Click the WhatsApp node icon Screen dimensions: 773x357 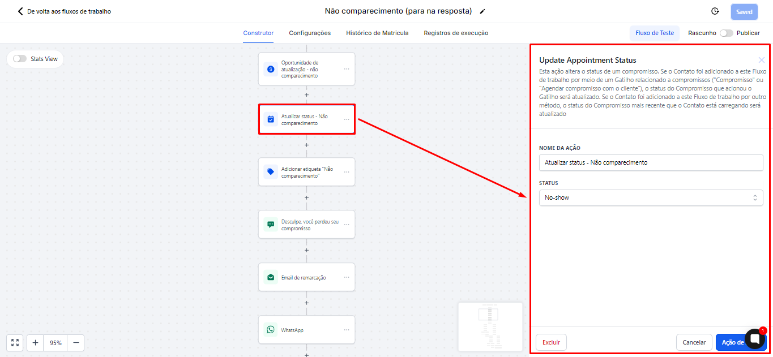pos(271,330)
